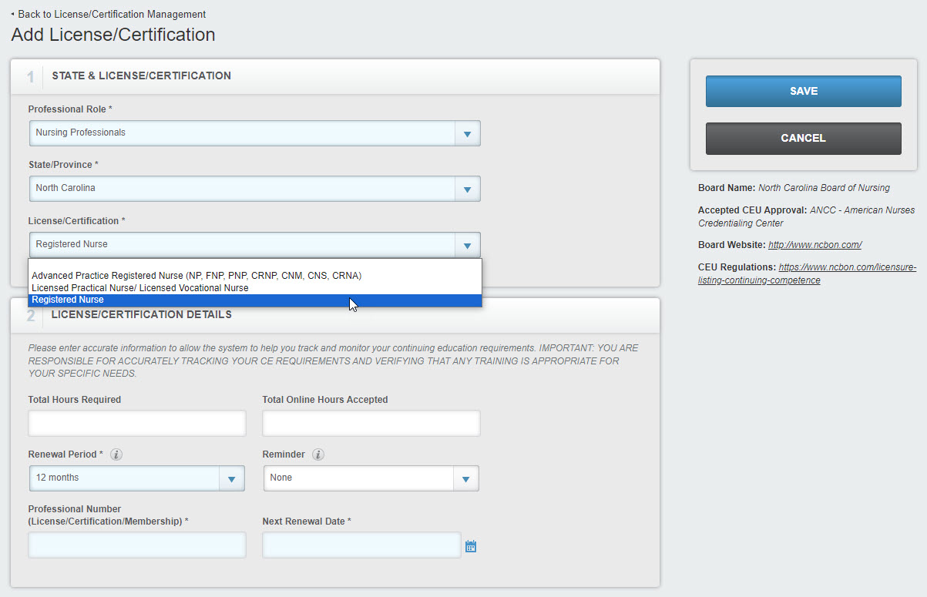Open the Board Website link ncbon.com
Image resolution: width=927 pixels, height=597 pixels.
point(814,244)
